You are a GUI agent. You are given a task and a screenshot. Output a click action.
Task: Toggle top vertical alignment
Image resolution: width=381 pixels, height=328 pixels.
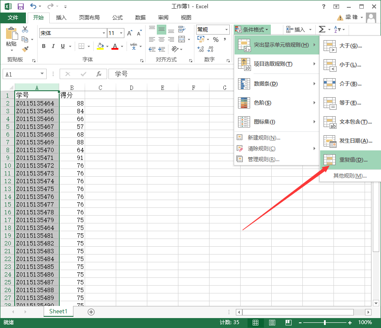[152, 29]
